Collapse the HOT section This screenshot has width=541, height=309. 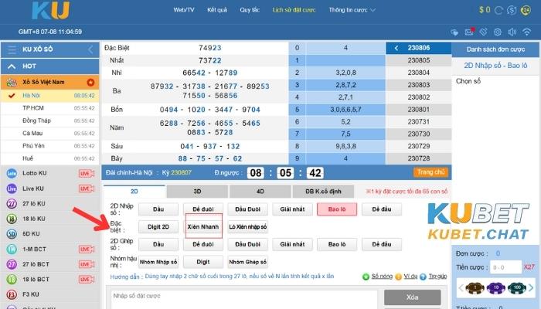[12, 66]
